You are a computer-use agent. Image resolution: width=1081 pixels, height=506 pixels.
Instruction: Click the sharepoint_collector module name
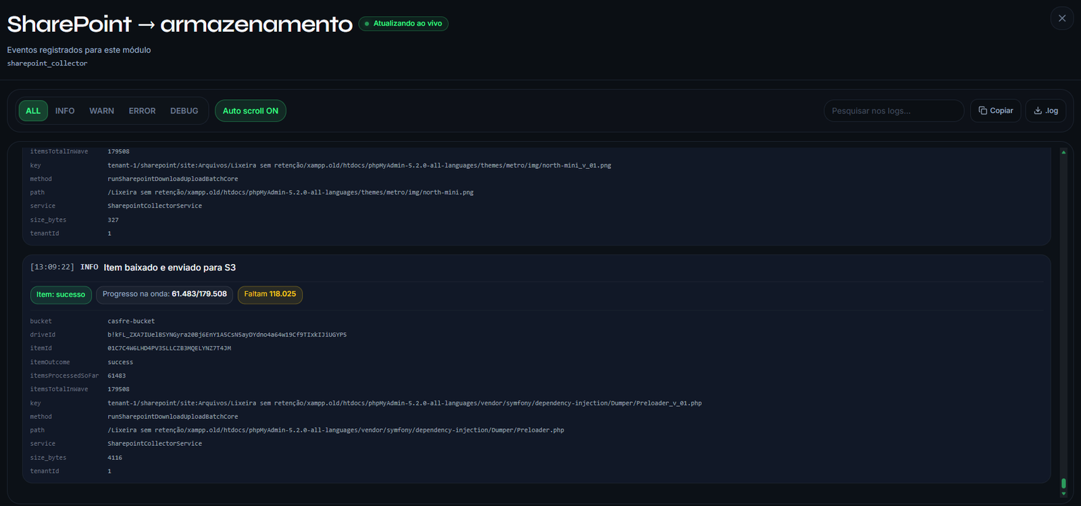pos(47,64)
